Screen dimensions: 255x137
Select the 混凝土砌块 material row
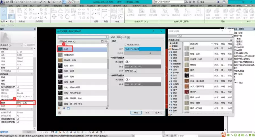[x=82, y=55]
